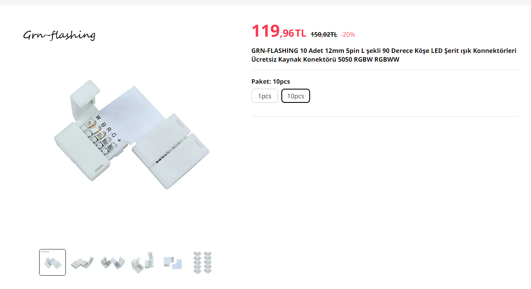Click the -20% discount label
This screenshot has width=531, height=289.
348,34
